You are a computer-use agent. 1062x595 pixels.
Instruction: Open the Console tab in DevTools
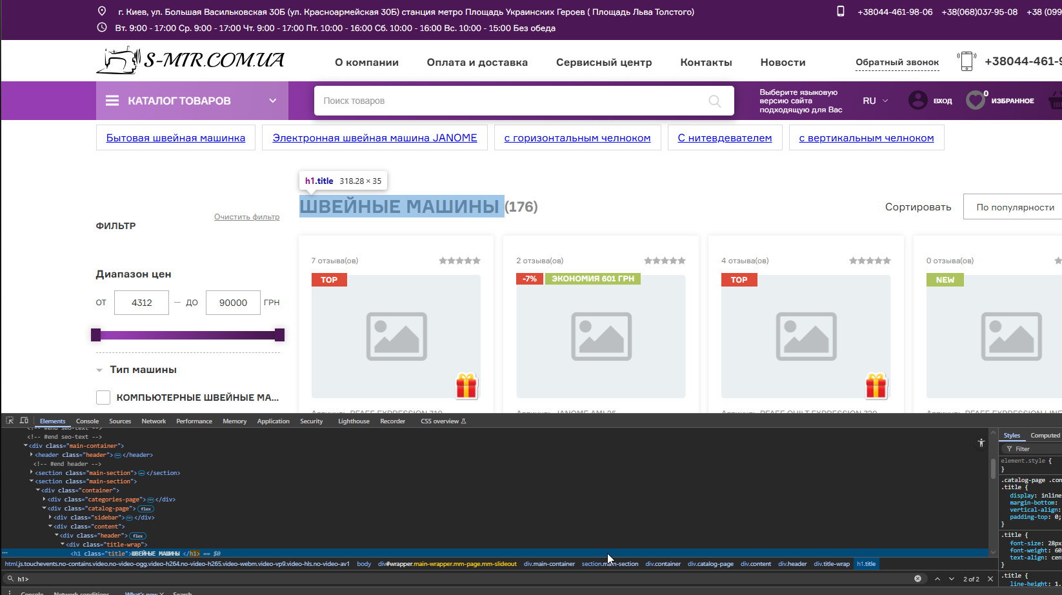(x=87, y=421)
